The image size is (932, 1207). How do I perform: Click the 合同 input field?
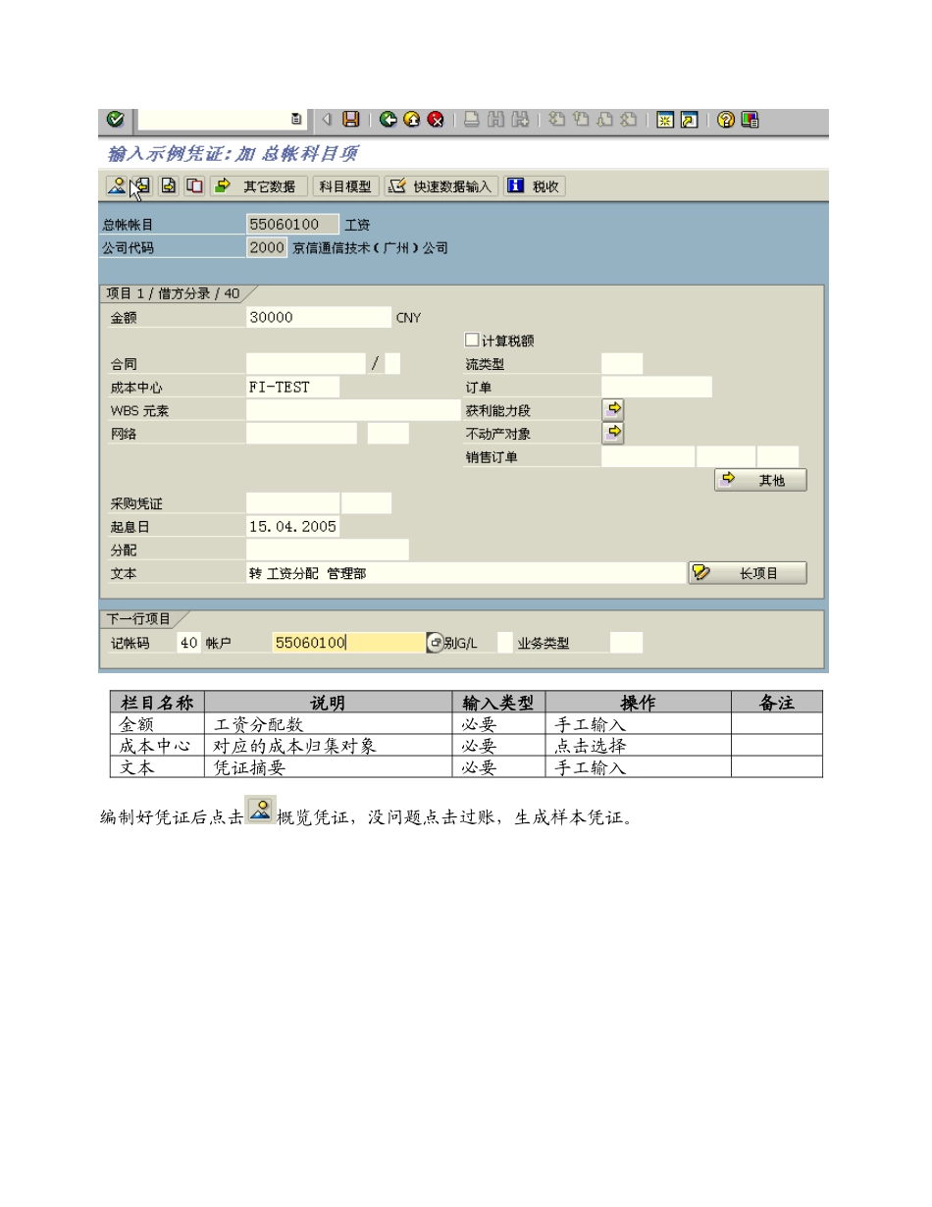305,364
